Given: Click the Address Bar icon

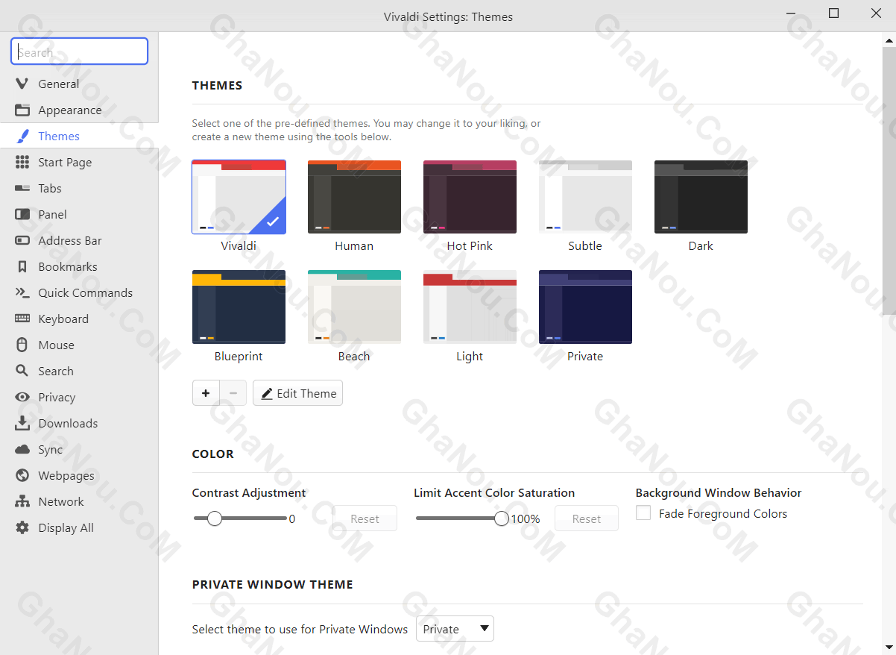Looking at the screenshot, I should 22,240.
